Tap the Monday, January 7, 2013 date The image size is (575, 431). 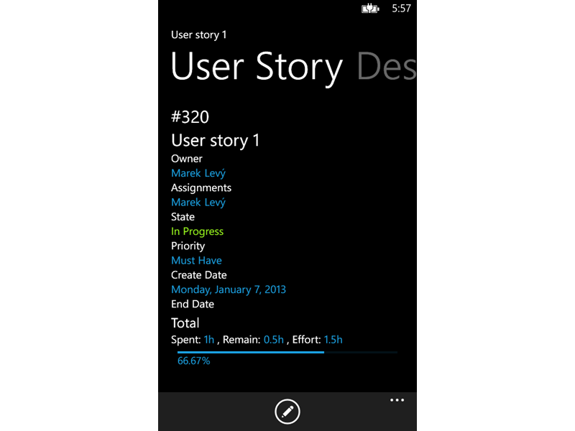tap(229, 289)
